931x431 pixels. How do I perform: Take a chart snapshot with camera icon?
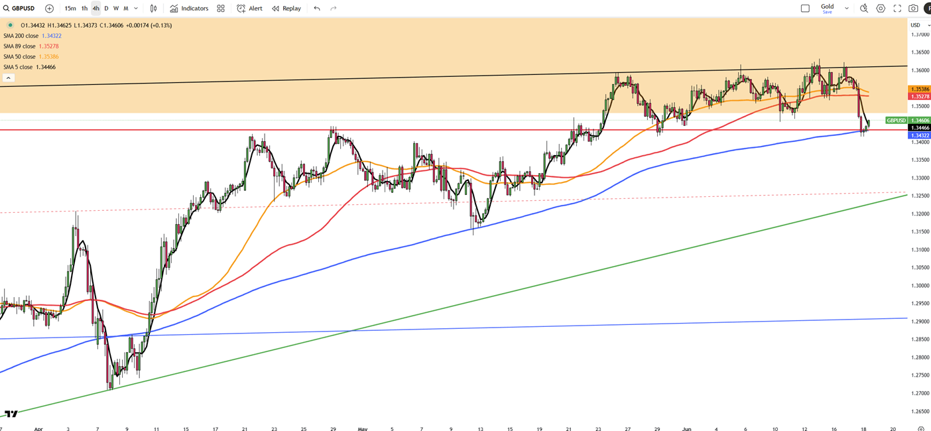913,9
